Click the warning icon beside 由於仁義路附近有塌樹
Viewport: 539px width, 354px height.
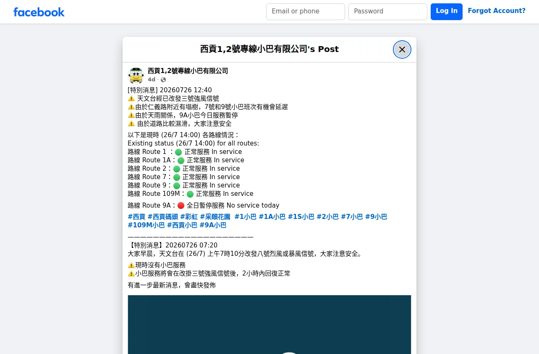(x=131, y=107)
